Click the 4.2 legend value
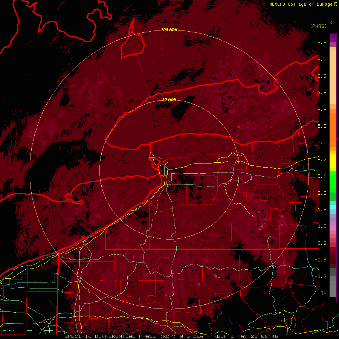 322,160
